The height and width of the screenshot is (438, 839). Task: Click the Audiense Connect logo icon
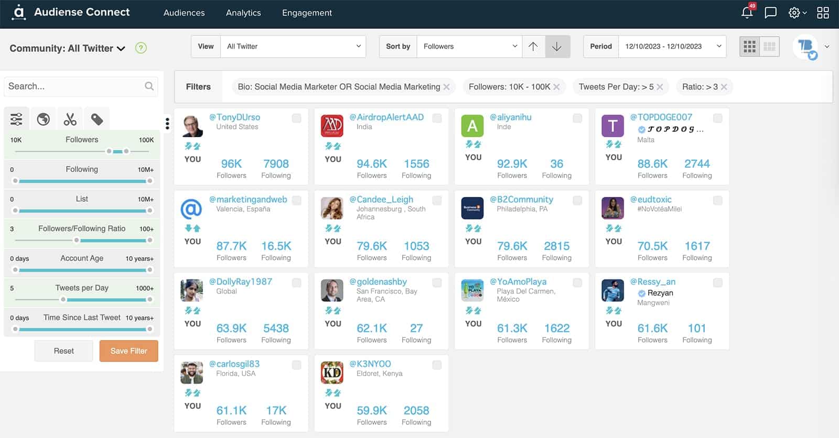[x=19, y=12]
